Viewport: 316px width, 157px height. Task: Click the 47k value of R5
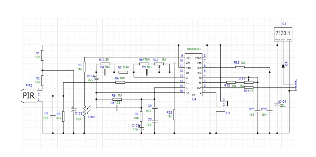(58, 118)
